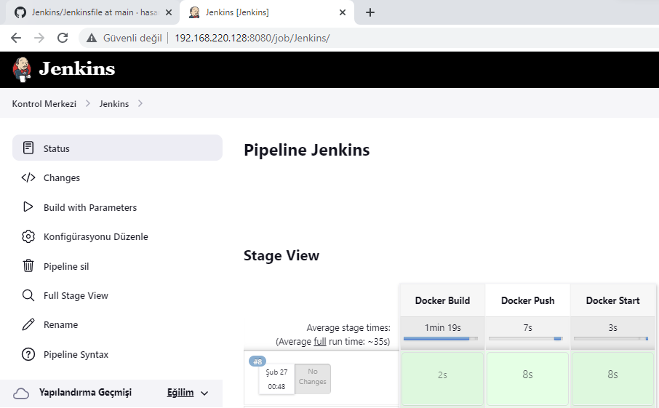
Task: Expand chevron after Kontrol Merkezi breadcrumb
Action: pos(88,103)
